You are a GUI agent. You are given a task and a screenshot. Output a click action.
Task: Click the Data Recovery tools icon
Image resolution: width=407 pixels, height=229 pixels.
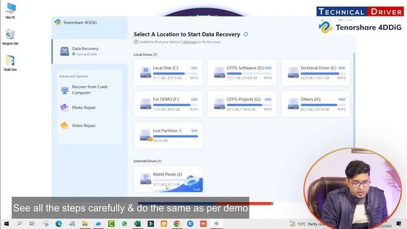click(64, 51)
